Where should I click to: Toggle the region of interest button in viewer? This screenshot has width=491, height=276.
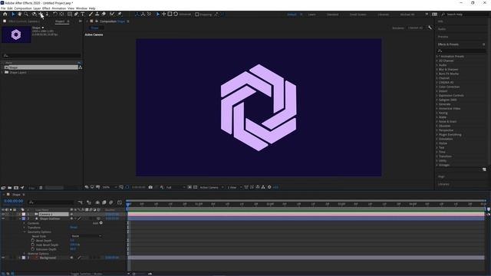pos(189,187)
